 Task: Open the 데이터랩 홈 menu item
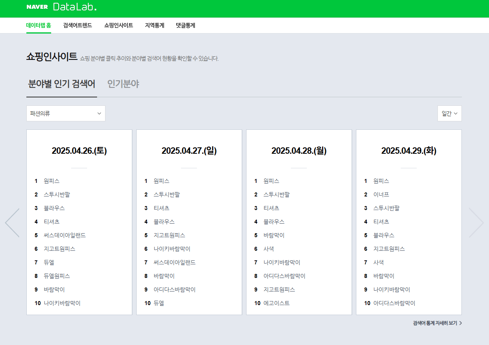click(39, 26)
